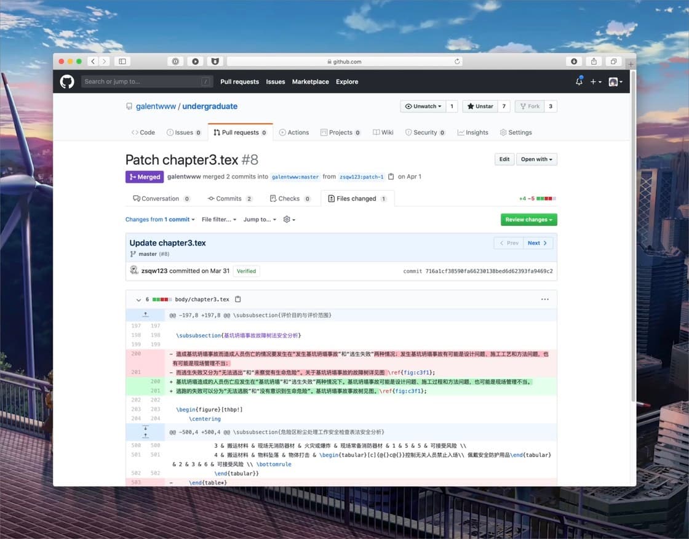Image resolution: width=689 pixels, height=539 pixels.
Task: Click the Safari sidebar toggle icon
Action: (122, 62)
